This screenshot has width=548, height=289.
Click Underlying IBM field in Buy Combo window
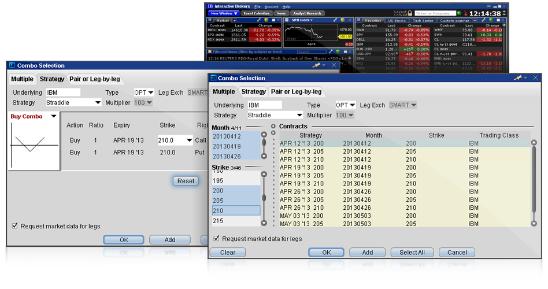tap(63, 92)
